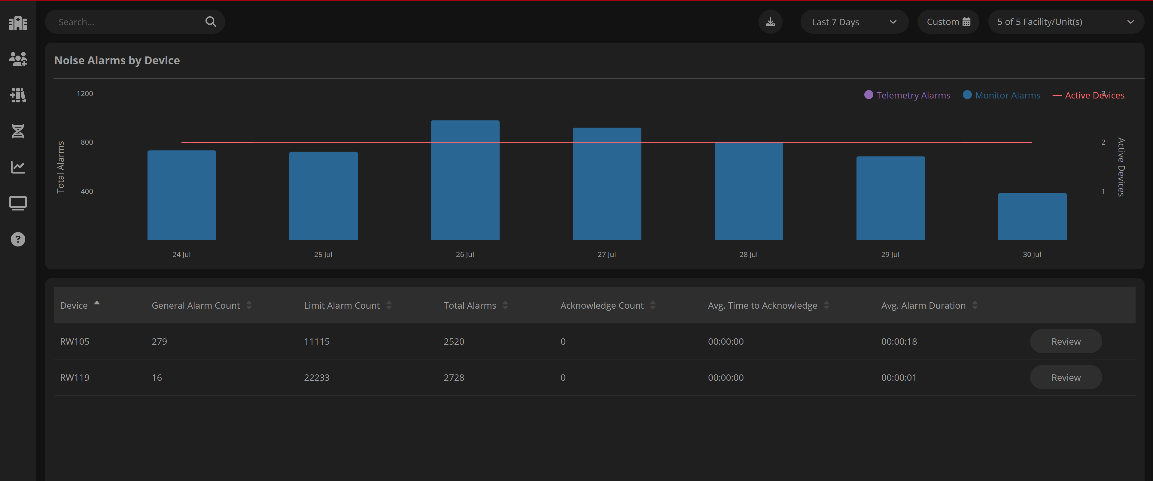
Task: Click General Alarm Count 279
Action: [159, 341]
